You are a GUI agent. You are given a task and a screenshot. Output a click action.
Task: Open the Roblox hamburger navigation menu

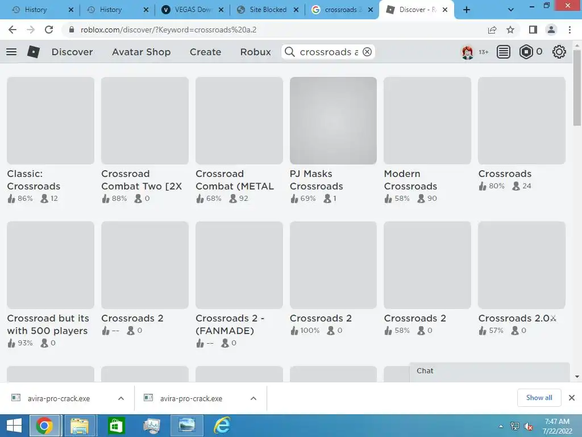11,52
